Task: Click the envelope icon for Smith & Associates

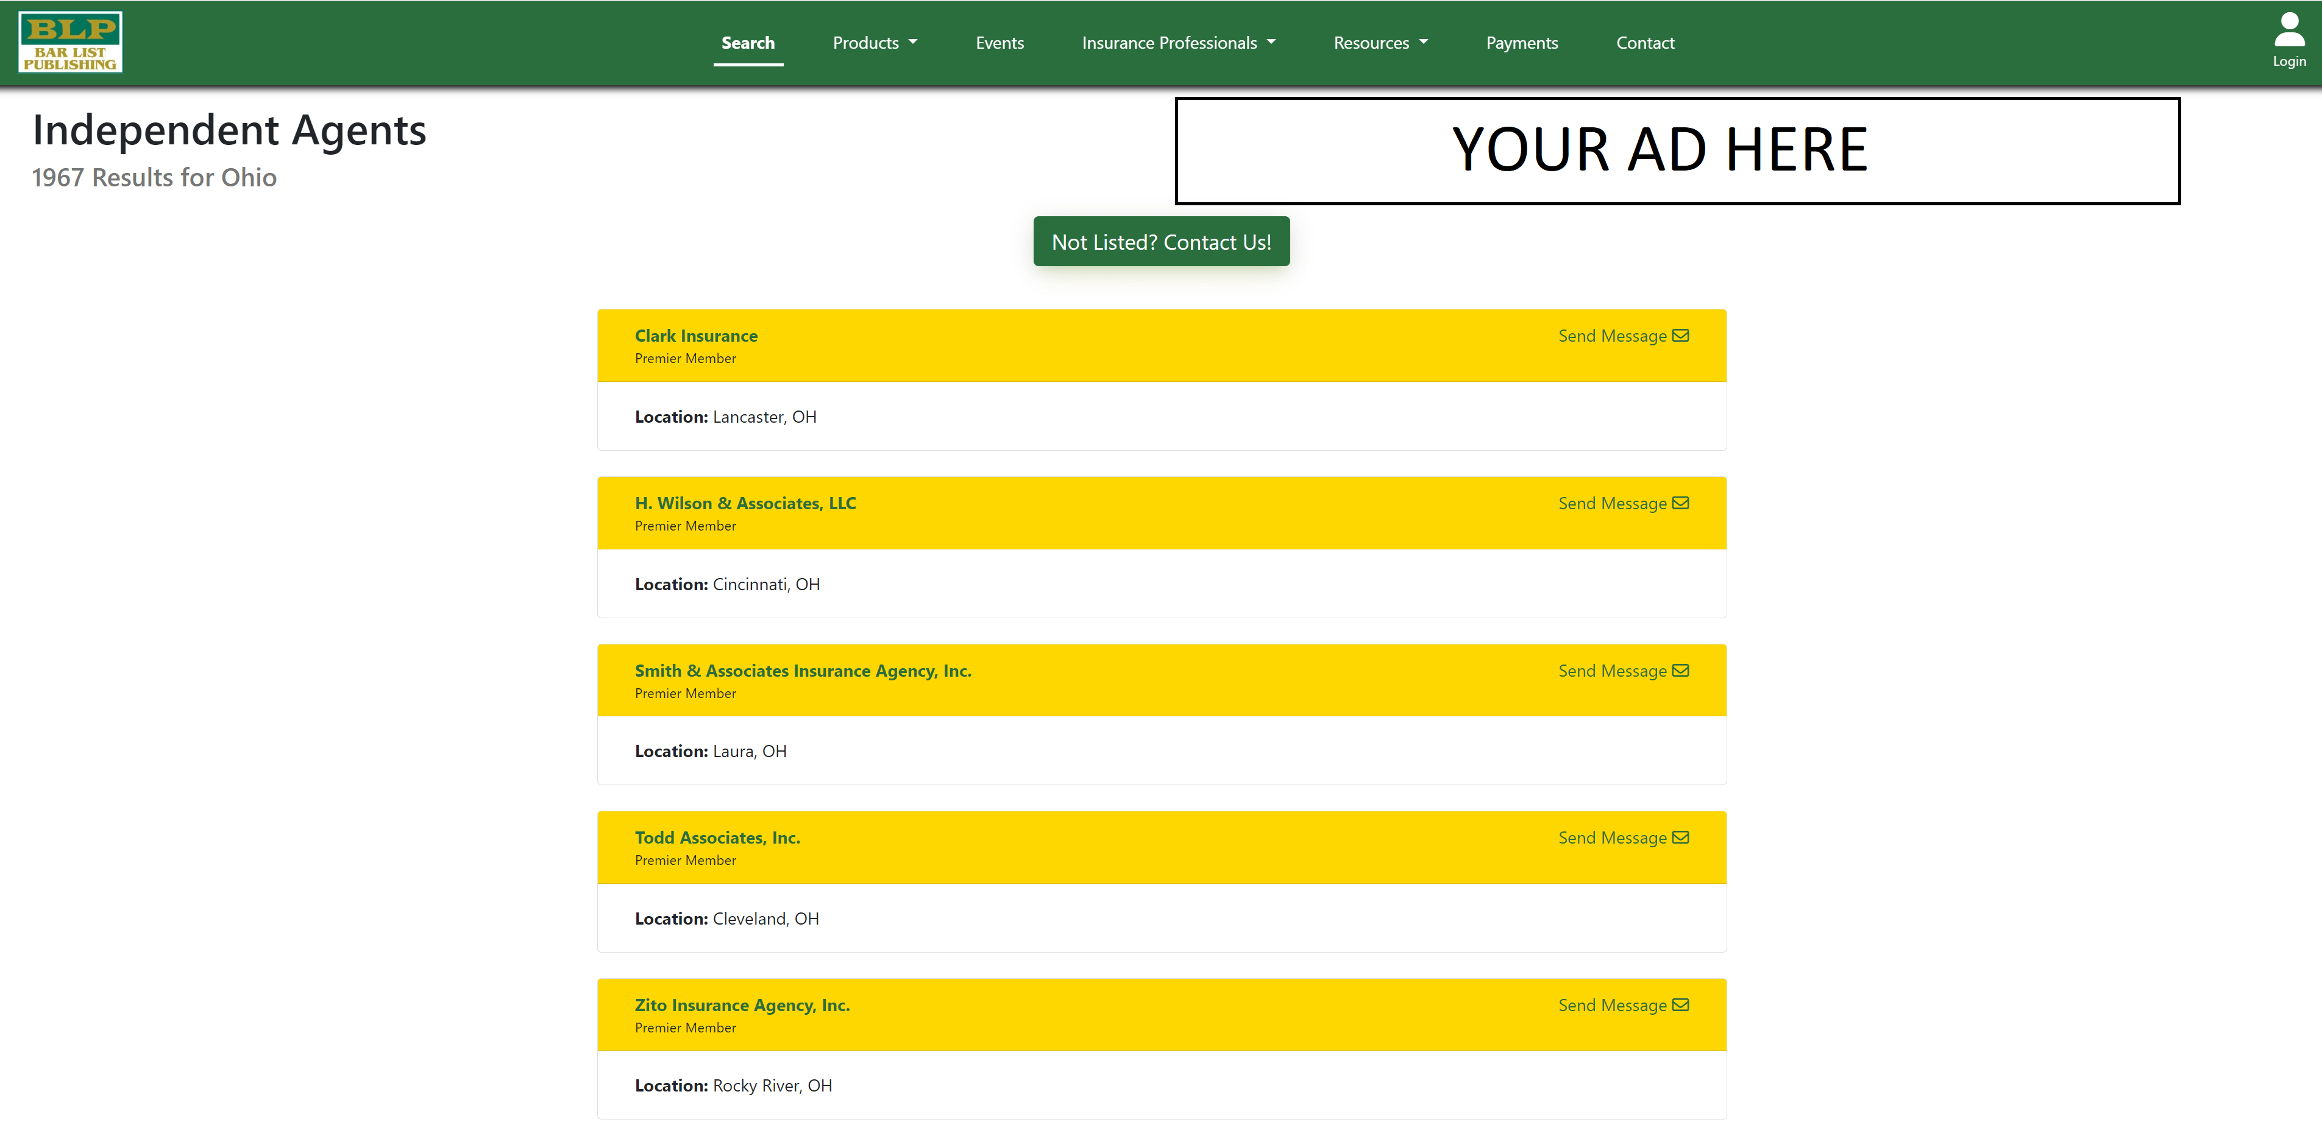Action: (x=1680, y=670)
